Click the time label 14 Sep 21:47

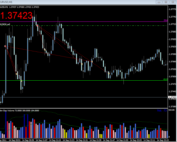pyautogui.click(x=109, y=140)
